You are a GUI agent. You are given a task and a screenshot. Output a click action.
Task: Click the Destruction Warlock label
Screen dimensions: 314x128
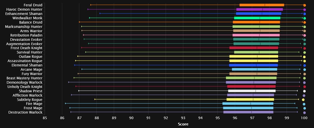coord(25,112)
